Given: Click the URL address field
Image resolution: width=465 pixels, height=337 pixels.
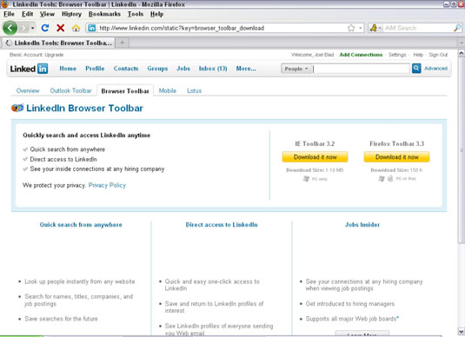Looking at the screenshot, I should (x=221, y=28).
